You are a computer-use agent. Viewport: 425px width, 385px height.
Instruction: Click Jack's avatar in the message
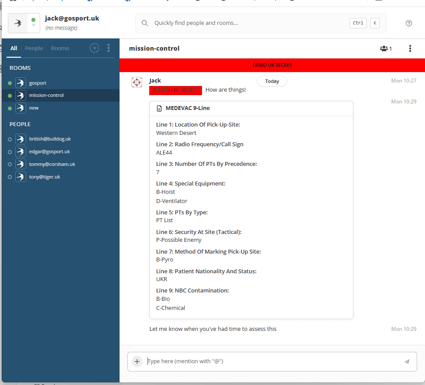(x=137, y=82)
